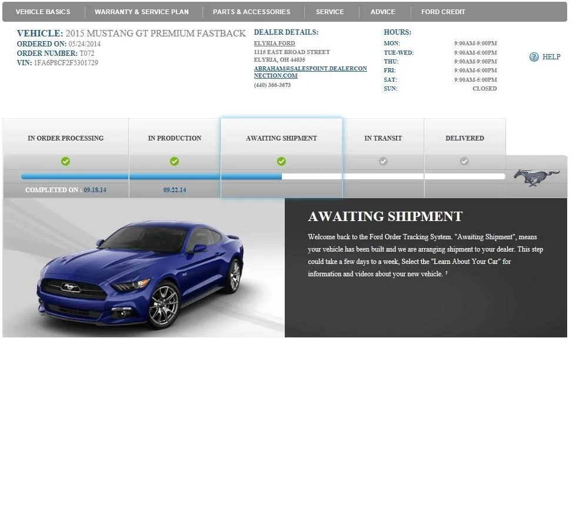586x512 pixels.
Task: Open the Advice menu item
Action: click(x=382, y=12)
